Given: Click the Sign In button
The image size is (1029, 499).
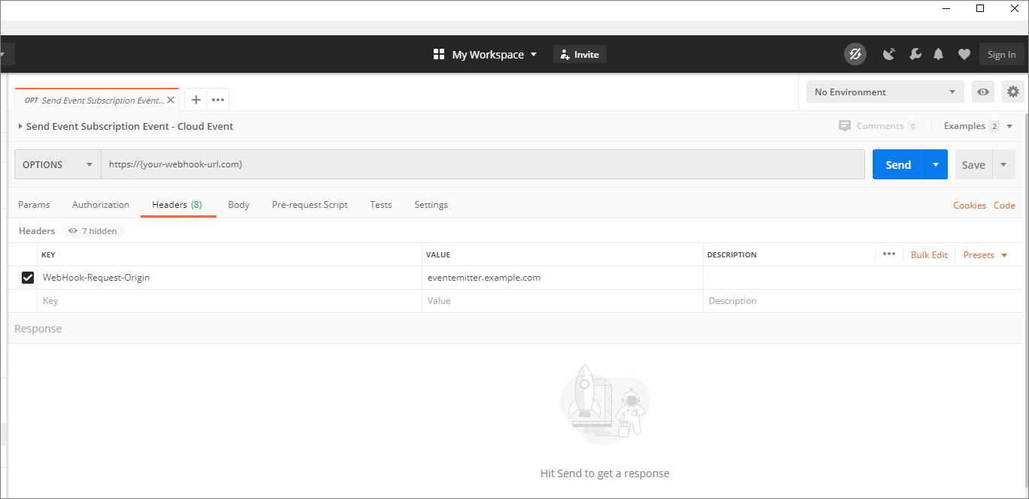Looking at the screenshot, I should (x=1001, y=54).
